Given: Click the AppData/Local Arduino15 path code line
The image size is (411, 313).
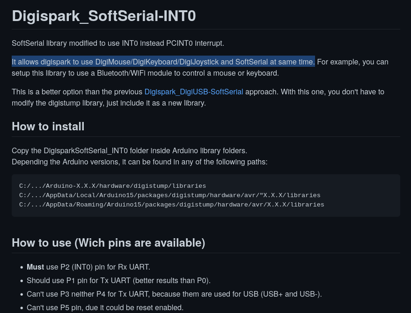Looking at the screenshot, I should tap(169, 195).
